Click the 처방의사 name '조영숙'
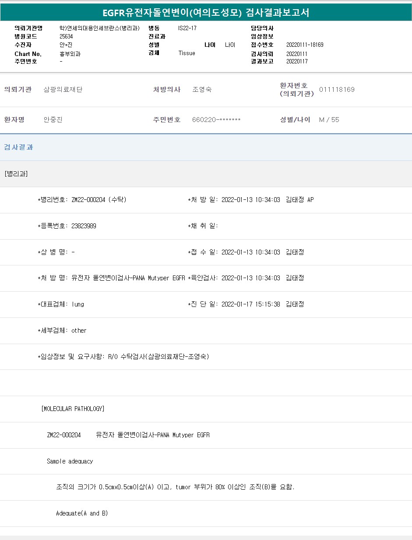Image resolution: width=412 pixels, height=540 pixels. click(x=202, y=90)
